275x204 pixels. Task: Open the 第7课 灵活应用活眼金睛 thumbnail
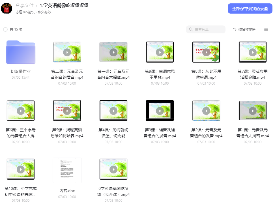coord(253,52)
